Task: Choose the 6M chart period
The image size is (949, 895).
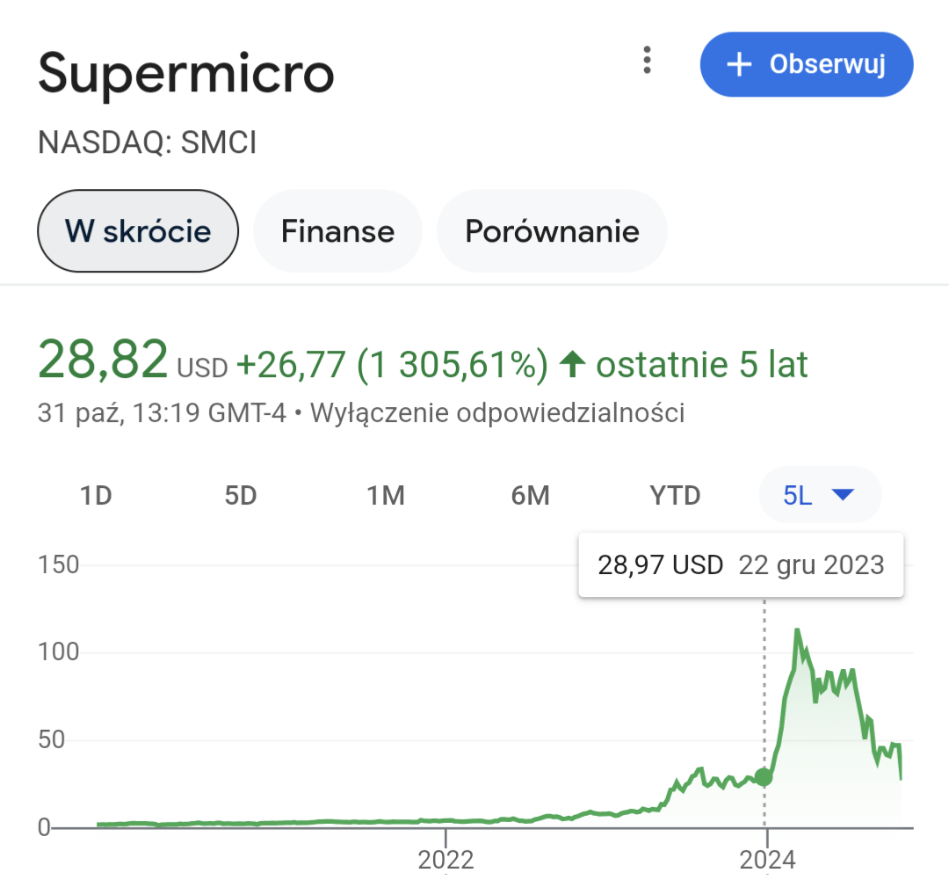Action: point(530,496)
